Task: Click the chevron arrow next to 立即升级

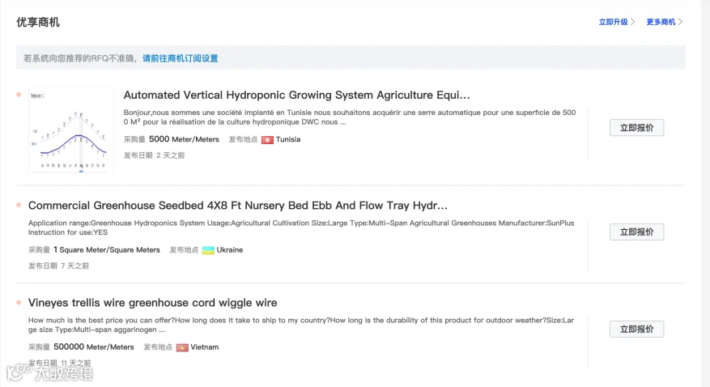Action: (x=632, y=22)
